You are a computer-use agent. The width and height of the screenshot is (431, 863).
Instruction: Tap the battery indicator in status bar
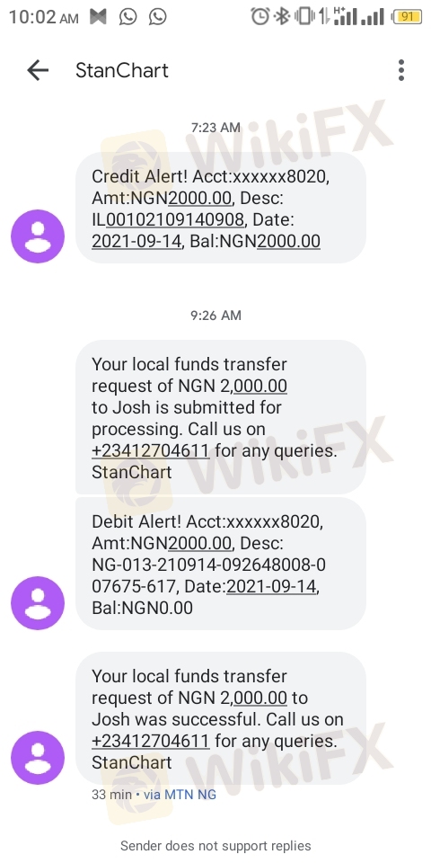[x=406, y=16]
